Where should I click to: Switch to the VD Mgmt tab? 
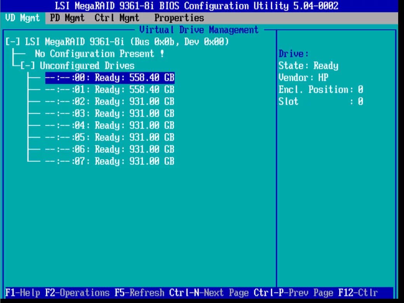click(x=23, y=18)
